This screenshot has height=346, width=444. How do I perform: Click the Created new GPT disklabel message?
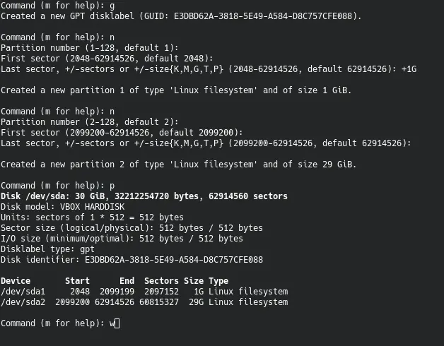click(x=180, y=16)
